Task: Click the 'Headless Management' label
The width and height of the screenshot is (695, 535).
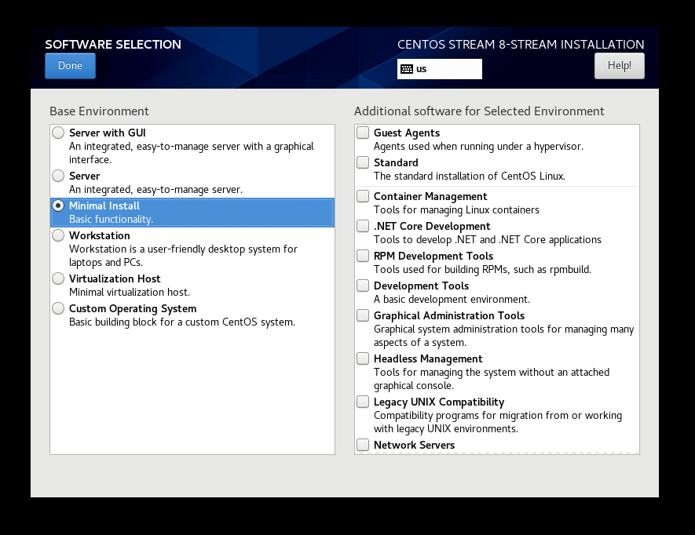Action: (x=428, y=358)
